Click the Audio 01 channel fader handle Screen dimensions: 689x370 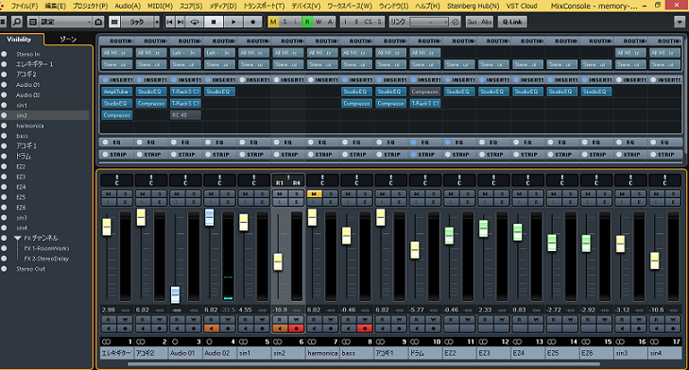coord(175,294)
